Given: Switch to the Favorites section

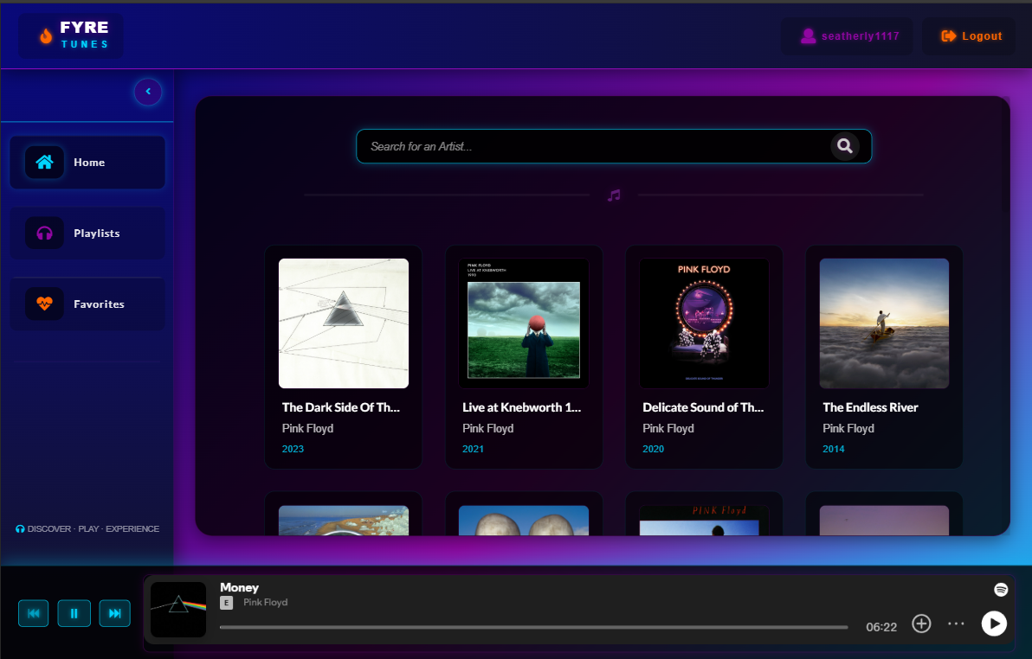Looking at the screenshot, I should point(99,304).
